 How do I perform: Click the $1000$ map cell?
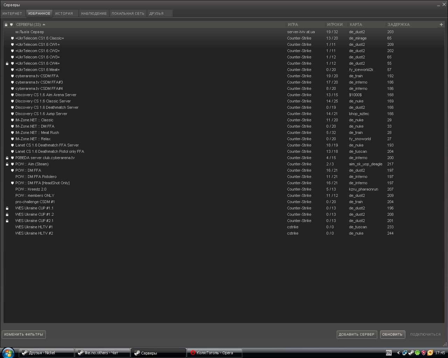coord(355,95)
